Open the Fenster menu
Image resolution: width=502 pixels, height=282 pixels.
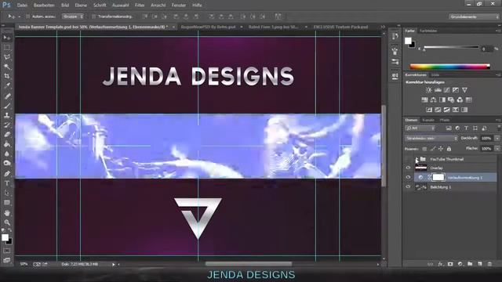click(179, 5)
